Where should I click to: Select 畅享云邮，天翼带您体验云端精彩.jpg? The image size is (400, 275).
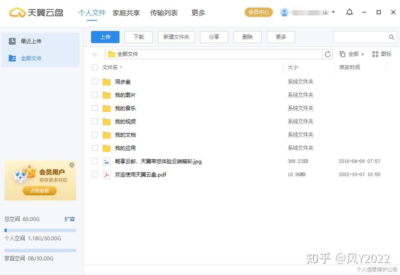pos(158,161)
